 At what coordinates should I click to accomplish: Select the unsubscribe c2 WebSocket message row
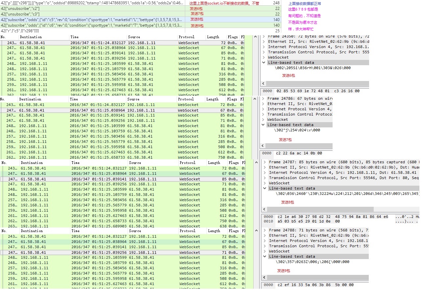coord(140,8)
